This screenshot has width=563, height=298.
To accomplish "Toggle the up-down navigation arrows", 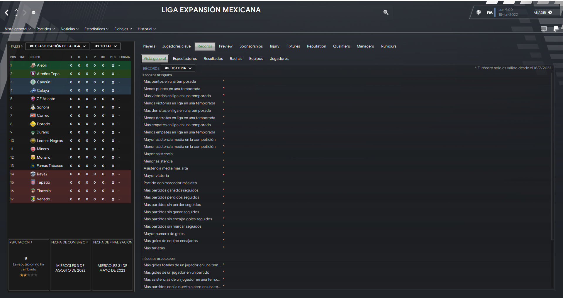I will click(16, 12).
